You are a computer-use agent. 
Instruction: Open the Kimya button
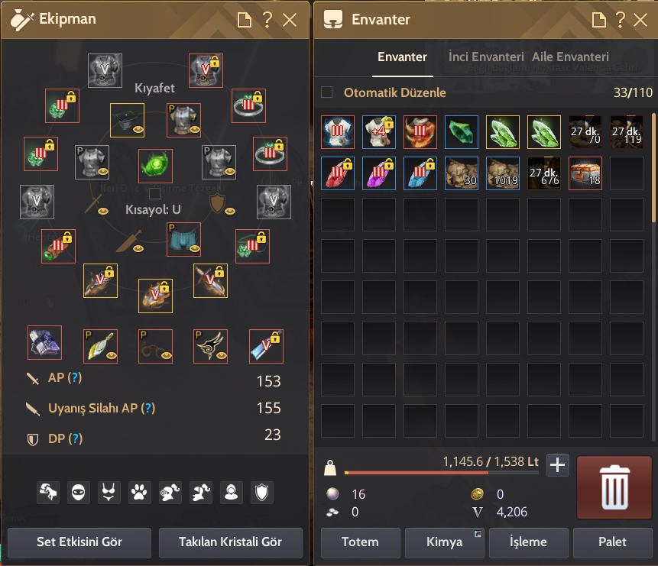coord(445,542)
